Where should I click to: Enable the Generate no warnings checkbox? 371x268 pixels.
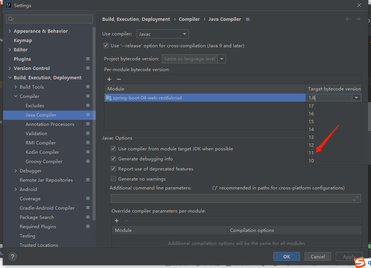point(113,178)
